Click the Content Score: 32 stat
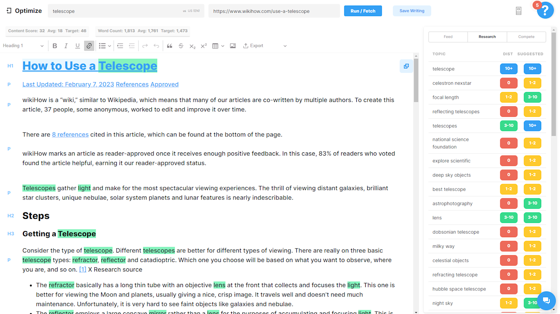This screenshot has height=314, width=560. point(26,31)
